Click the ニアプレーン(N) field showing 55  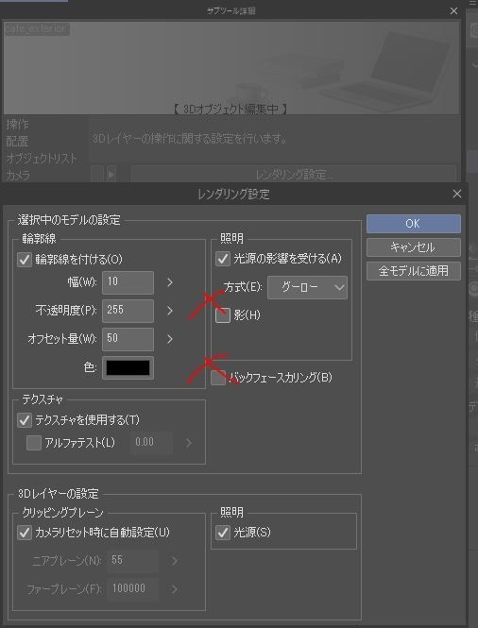click(x=132, y=560)
